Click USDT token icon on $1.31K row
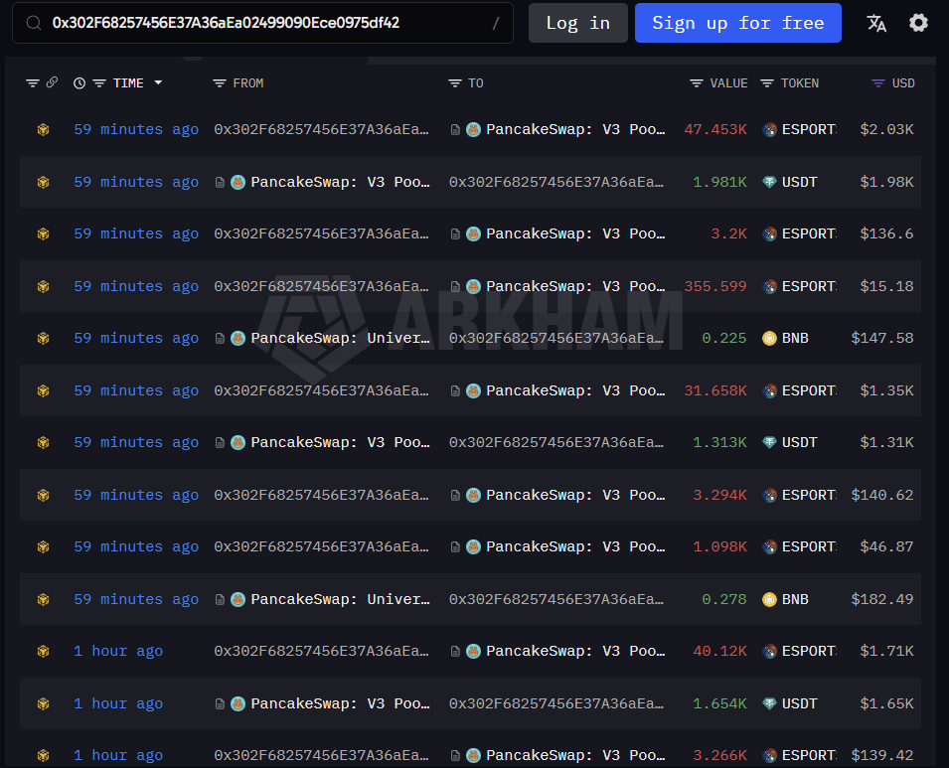Image resolution: width=949 pixels, height=768 pixels. coord(769,443)
